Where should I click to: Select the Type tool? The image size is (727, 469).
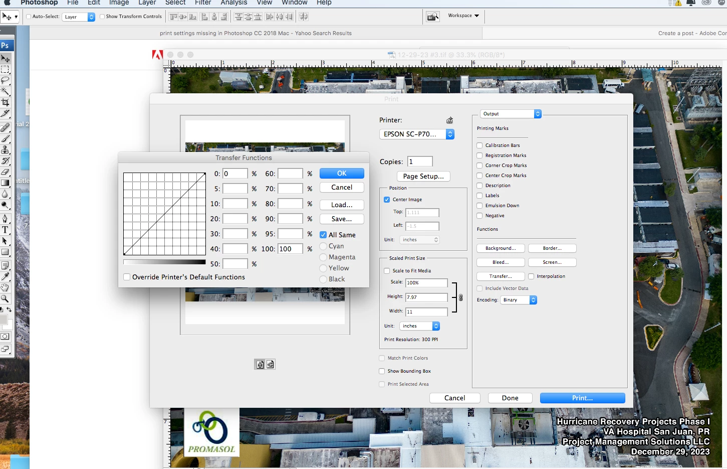[6, 230]
